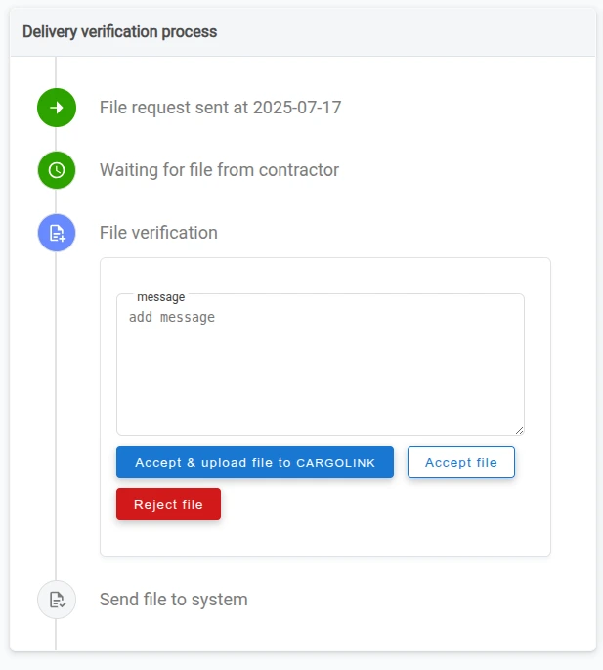Grab the message box resize handle icon

(519, 430)
